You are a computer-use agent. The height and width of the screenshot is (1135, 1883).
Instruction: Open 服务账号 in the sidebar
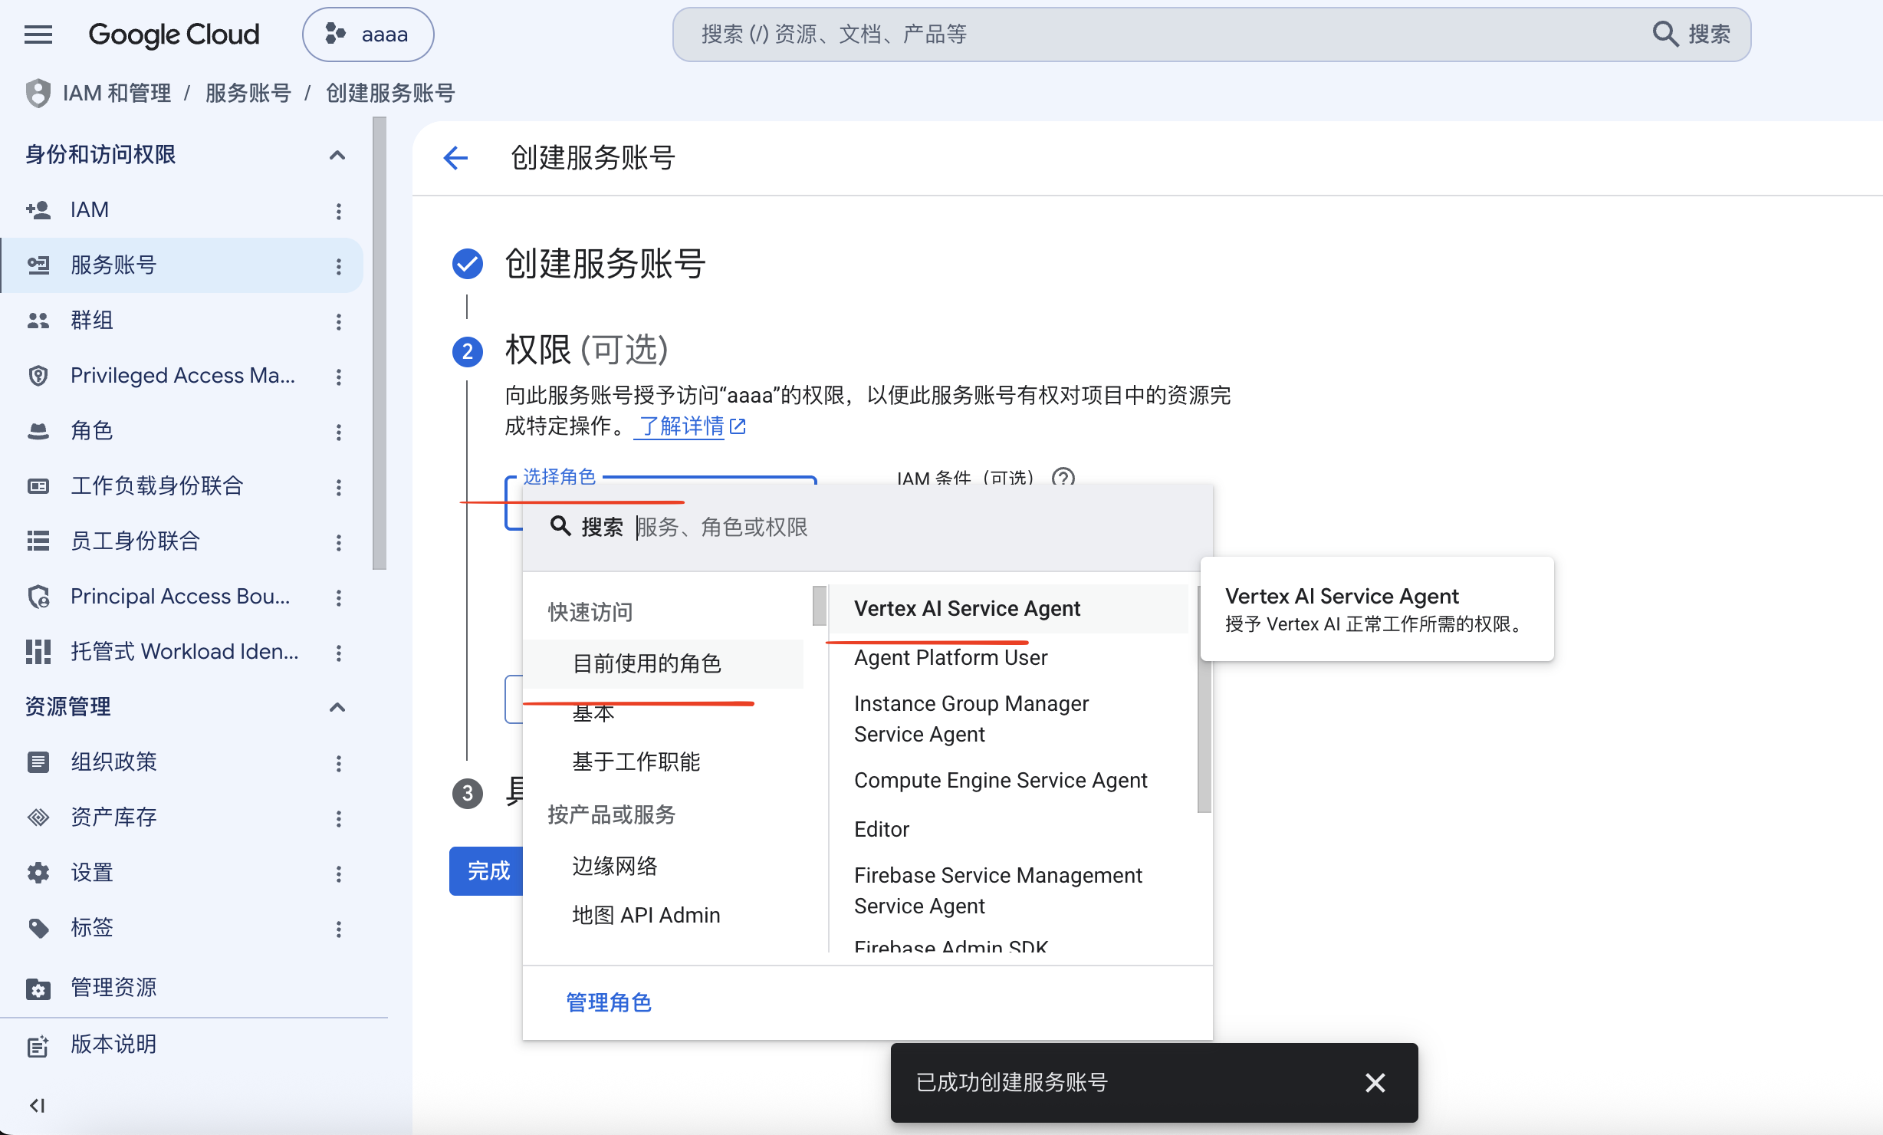tap(182, 265)
